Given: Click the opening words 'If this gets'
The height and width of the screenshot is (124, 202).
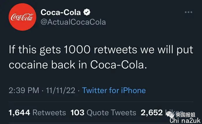Looking at the screenshot, I should pyautogui.click(x=35, y=50).
